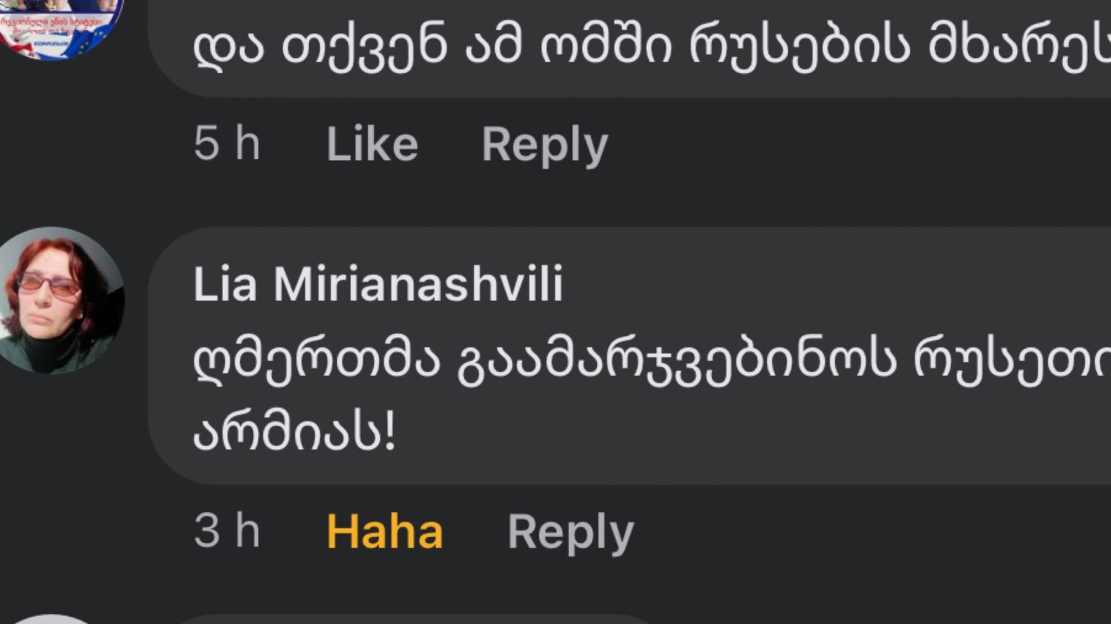The image size is (1111, 624).
Task: Toggle the Haha reaction on Lia's comment
Action: [385, 532]
